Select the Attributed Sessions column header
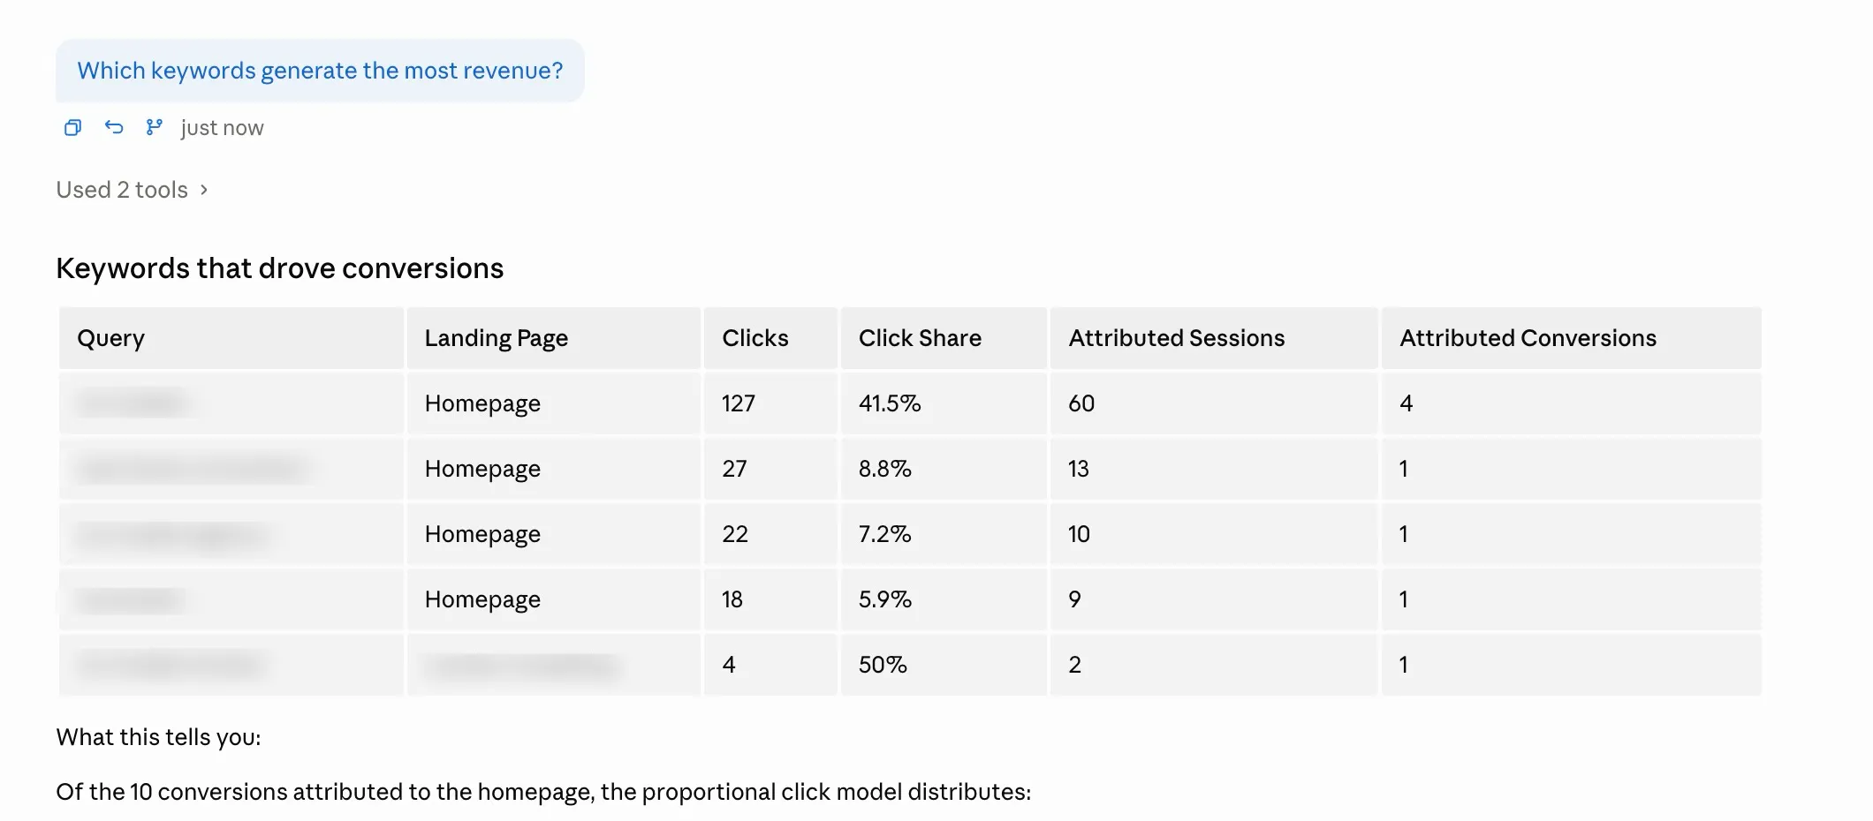 pyautogui.click(x=1176, y=338)
